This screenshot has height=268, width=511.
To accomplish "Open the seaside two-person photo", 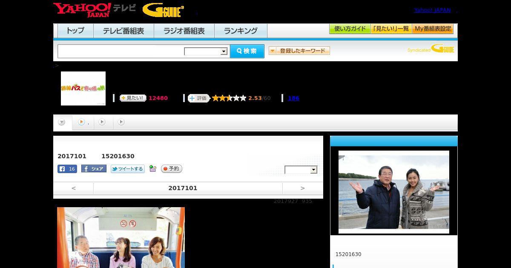I will [394, 192].
